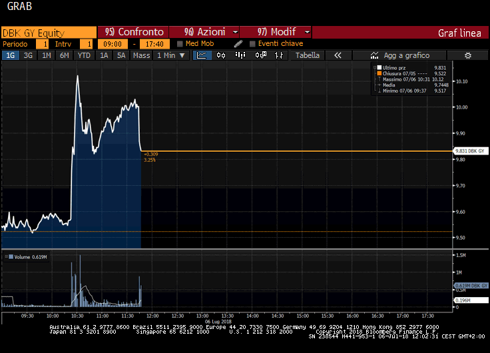Open chart settings gear icon
Viewport: 490px width, 353px height.
467,55
